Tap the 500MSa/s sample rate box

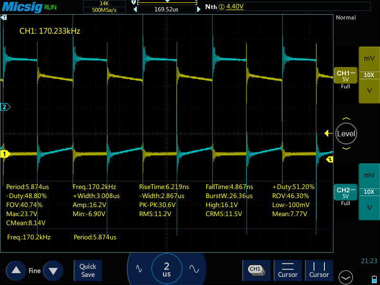click(104, 10)
